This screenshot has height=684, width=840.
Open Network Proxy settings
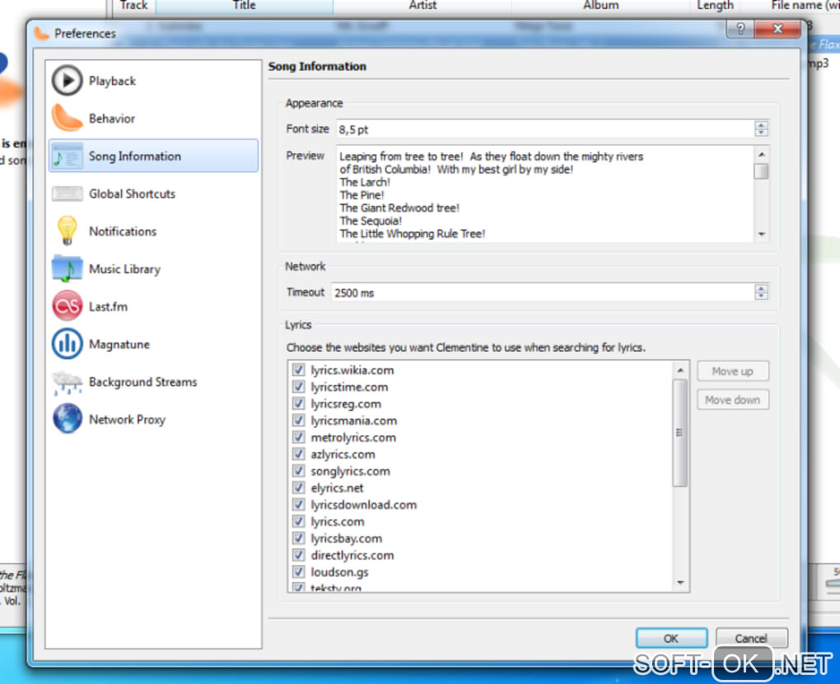click(x=153, y=419)
